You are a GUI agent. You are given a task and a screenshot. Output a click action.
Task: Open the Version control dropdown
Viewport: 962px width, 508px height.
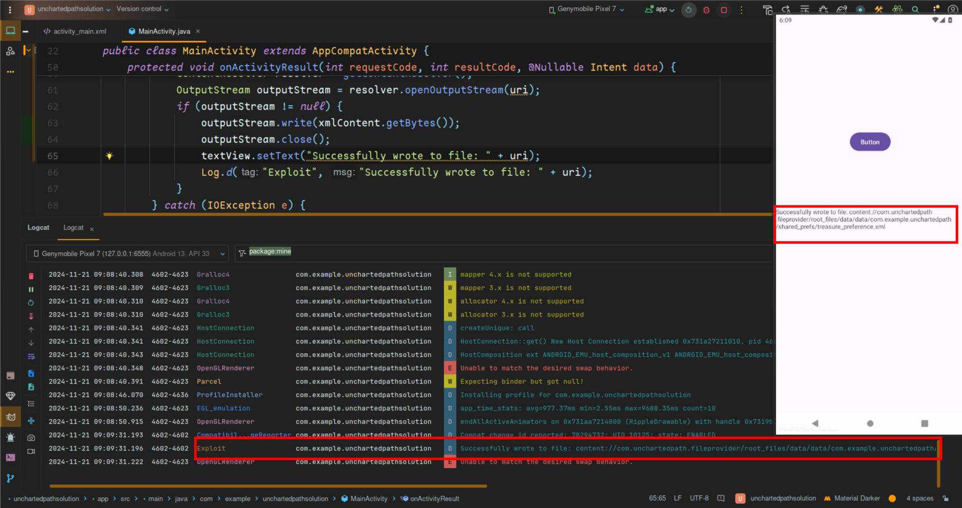point(143,9)
